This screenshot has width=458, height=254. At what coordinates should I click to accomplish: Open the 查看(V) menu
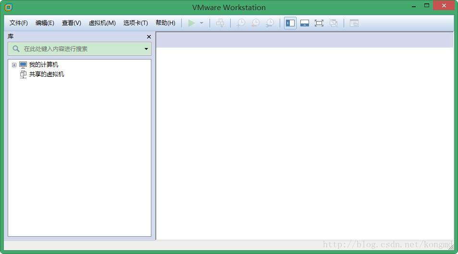coord(72,23)
